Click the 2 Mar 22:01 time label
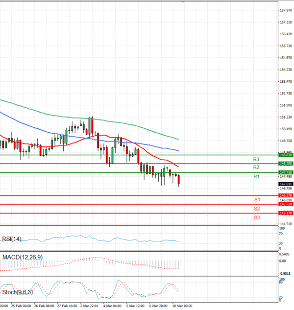Viewport: 294px width, 310px height. pos(89,306)
